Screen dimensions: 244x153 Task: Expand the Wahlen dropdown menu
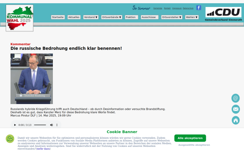(x=192, y=17)
